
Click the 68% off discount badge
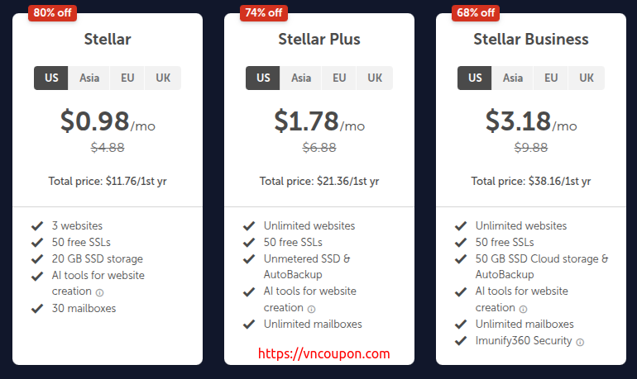click(x=475, y=12)
